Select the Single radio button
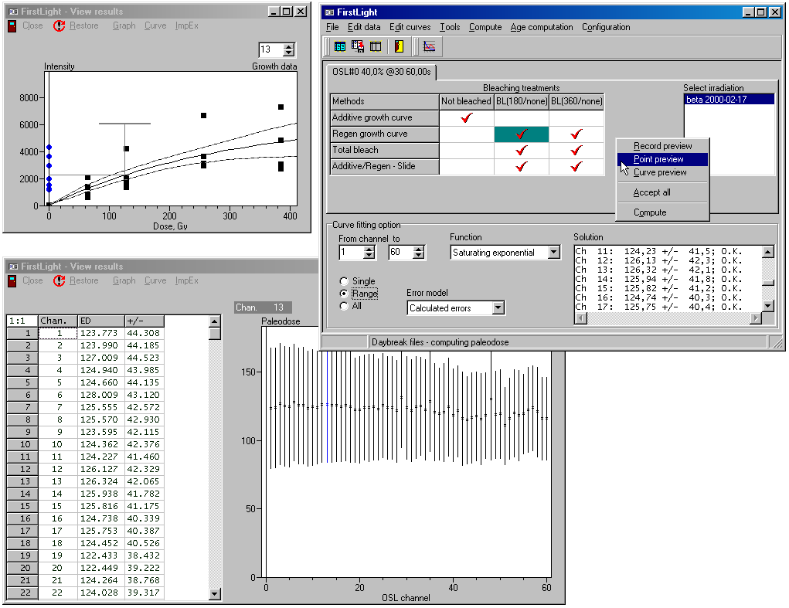Image resolution: width=789 pixels, height=608 pixels. tap(344, 281)
